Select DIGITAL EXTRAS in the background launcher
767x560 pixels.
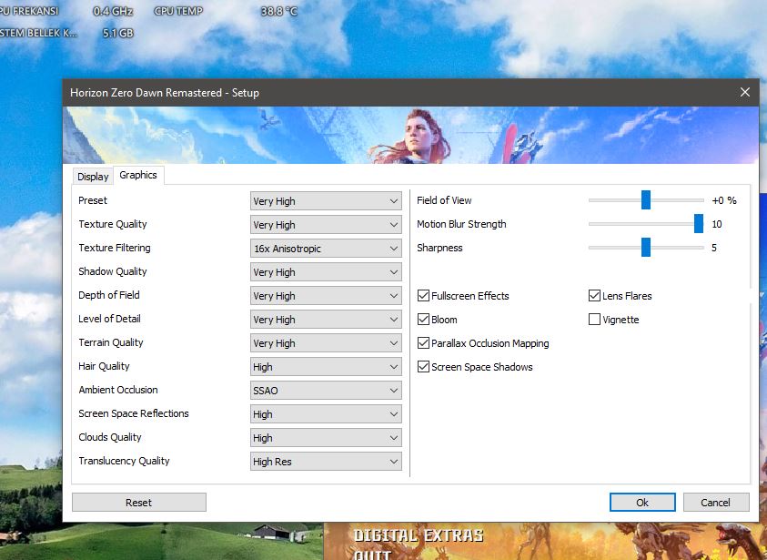pos(419,535)
